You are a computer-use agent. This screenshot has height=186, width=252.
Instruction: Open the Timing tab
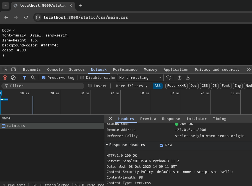219,119
